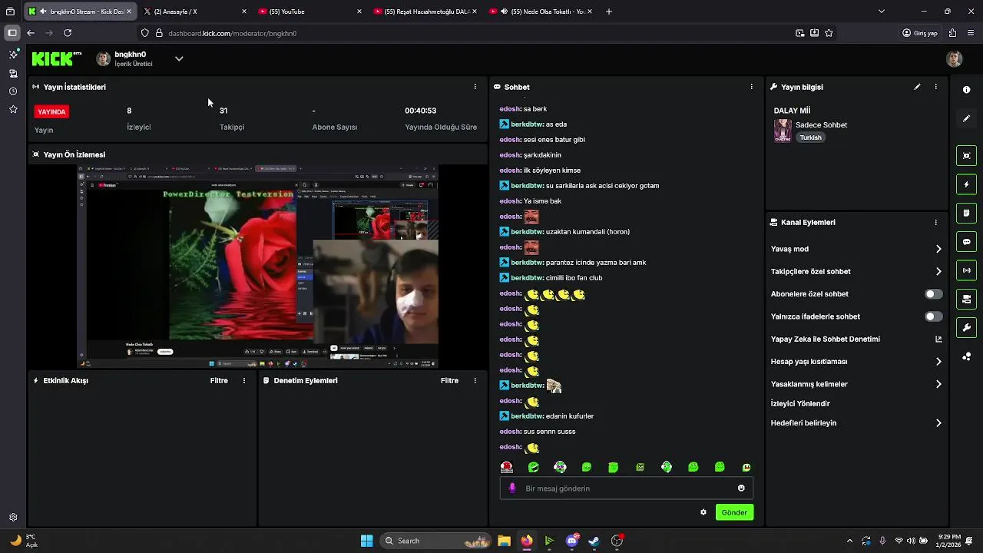Expand the bngkhn0 channel dropdown chevron
The image size is (983, 553).
coord(179,58)
